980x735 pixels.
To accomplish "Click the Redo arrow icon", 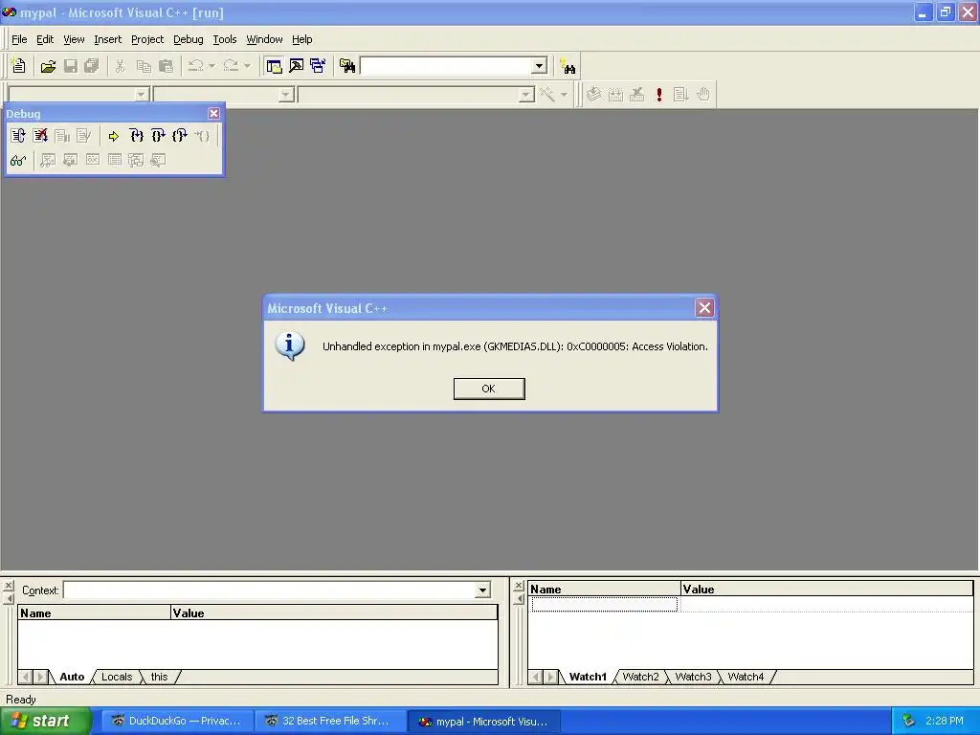I will click(231, 66).
